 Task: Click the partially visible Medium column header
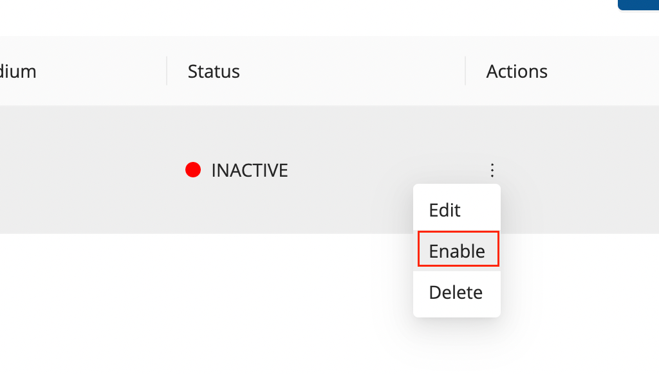18,71
